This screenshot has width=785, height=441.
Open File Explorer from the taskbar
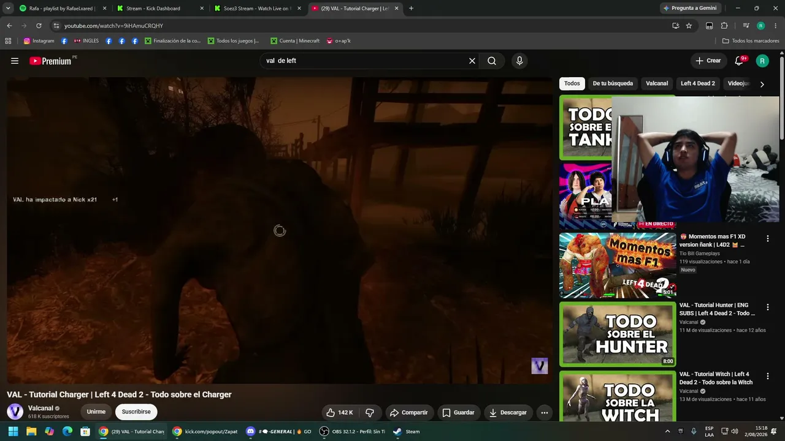(31, 431)
